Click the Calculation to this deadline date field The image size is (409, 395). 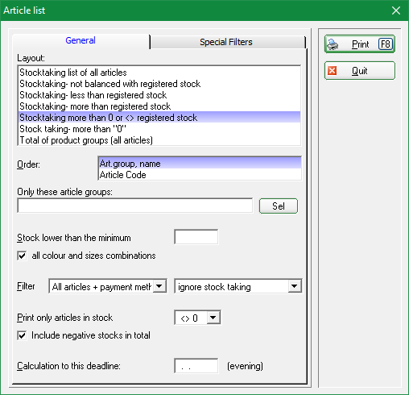click(196, 366)
